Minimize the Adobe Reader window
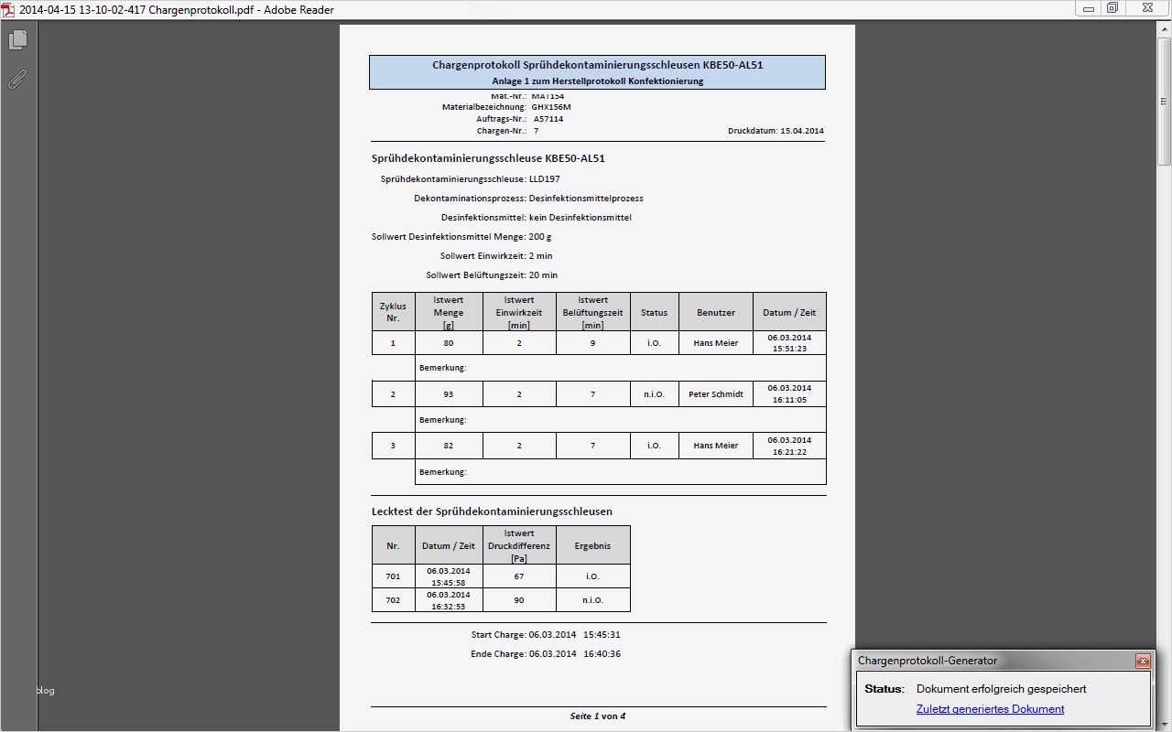The height and width of the screenshot is (732, 1172). tap(1088, 8)
